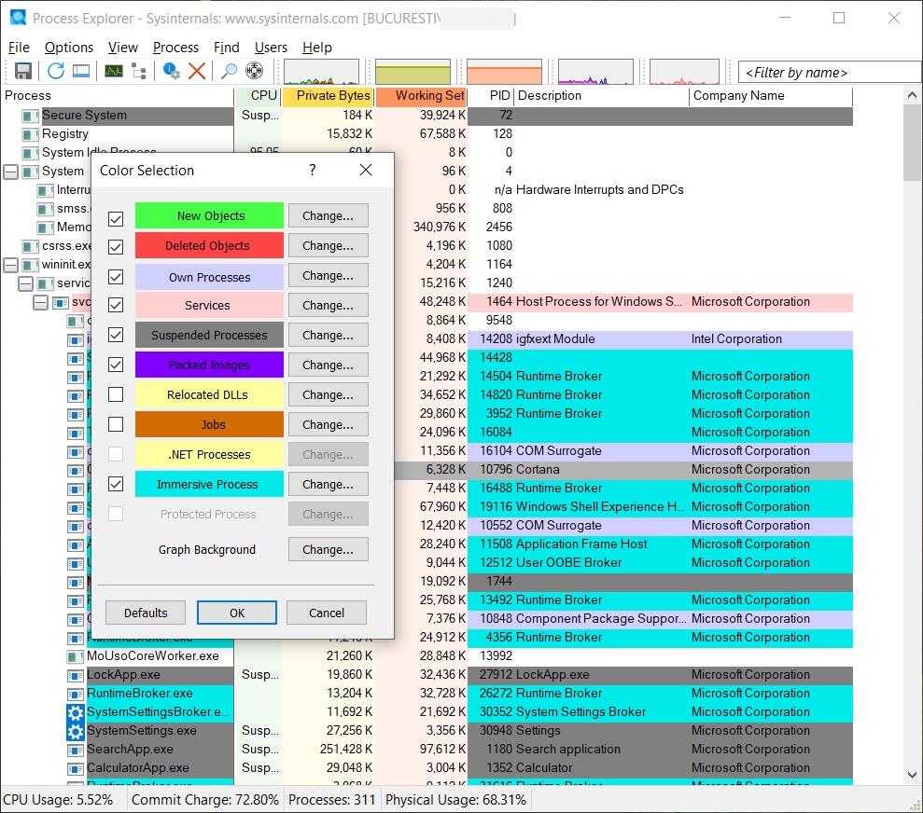The width and height of the screenshot is (923, 813).
Task: Confirm Color Selection with OK
Action: click(x=237, y=613)
